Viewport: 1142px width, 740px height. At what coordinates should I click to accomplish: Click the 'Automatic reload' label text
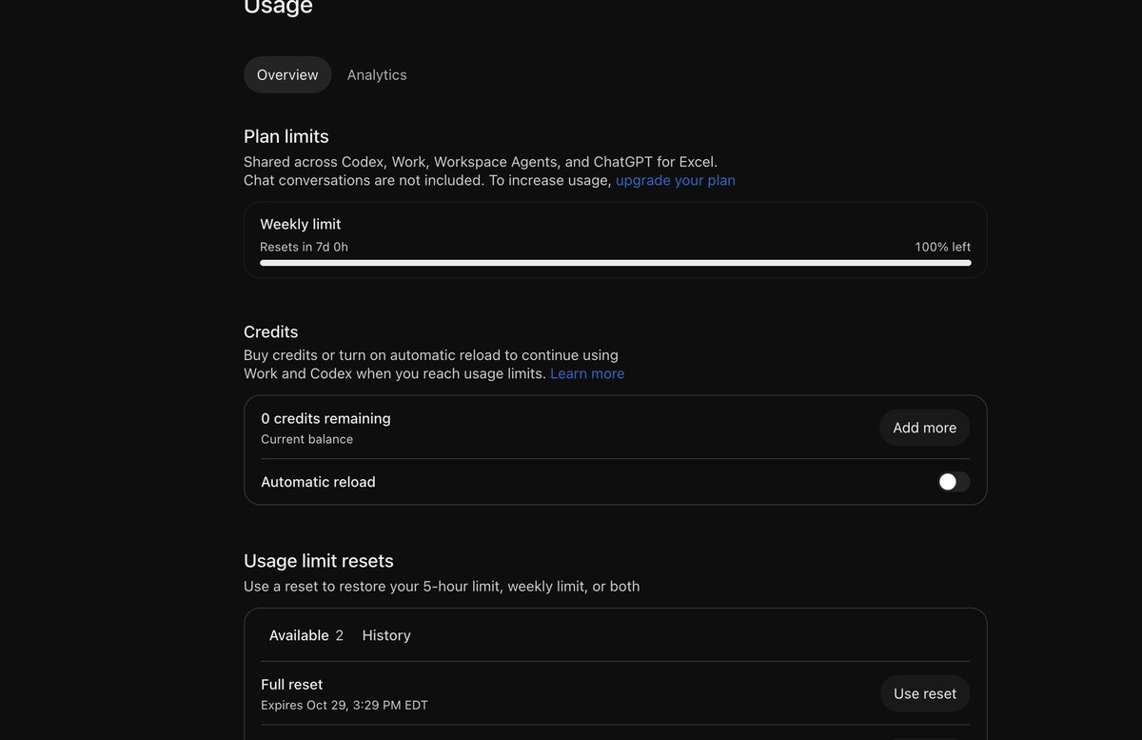pyautogui.click(x=318, y=482)
